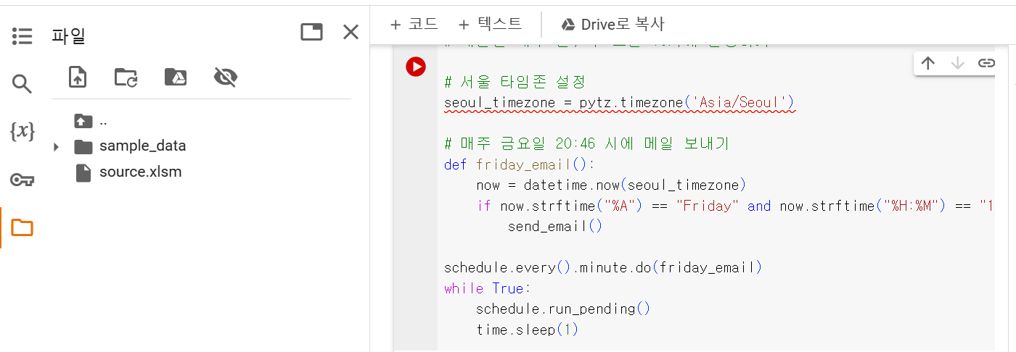Screen dimensions: 1016x352
Task: Toggle show hidden files eye icon
Action: (226, 77)
